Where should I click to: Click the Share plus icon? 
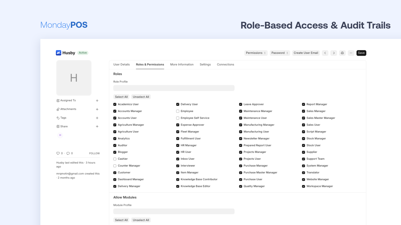coord(97,126)
